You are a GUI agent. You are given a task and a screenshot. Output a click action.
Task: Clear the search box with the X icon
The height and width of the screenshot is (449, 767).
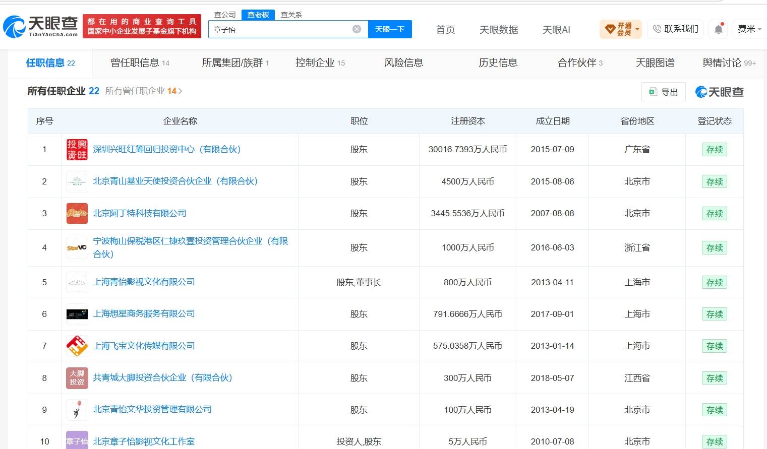[x=357, y=29]
